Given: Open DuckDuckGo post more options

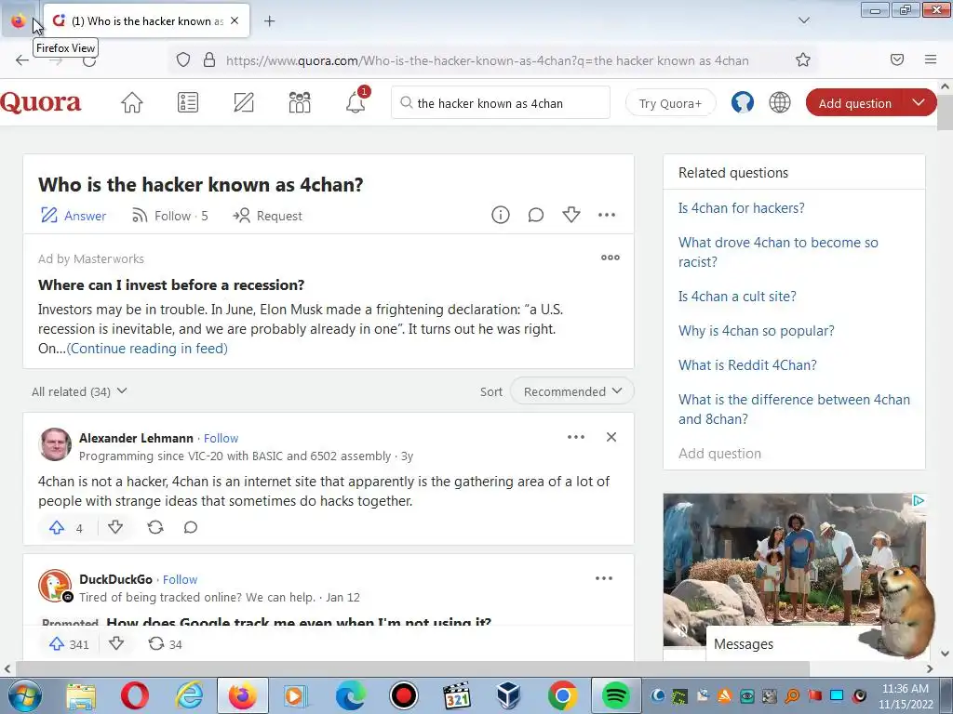Looking at the screenshot, I should point(604,578).
